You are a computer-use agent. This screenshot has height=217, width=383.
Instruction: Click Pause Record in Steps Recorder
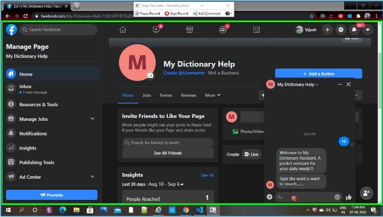[148, 14]
